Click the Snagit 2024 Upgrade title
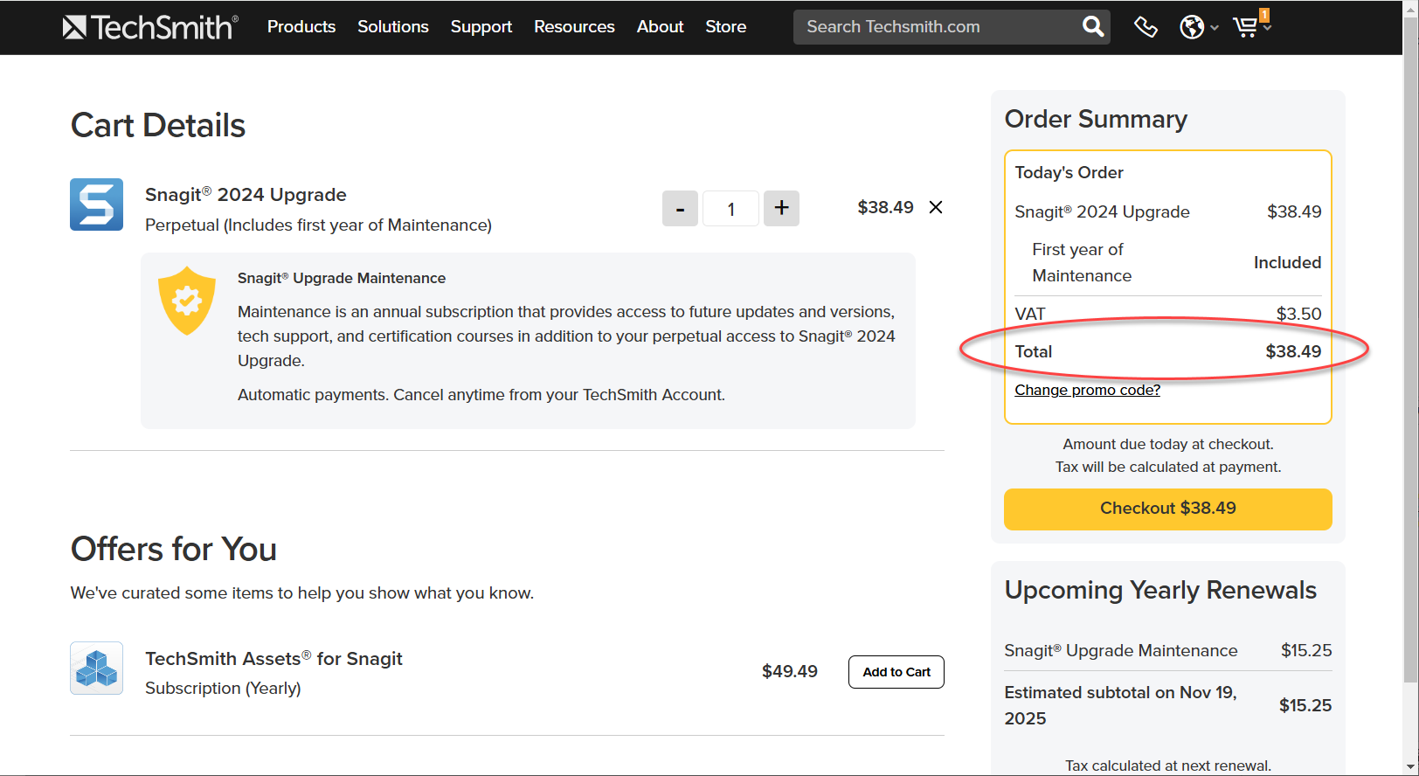Image resolution: width=1419 pixels, height=776 pixels. tap(246, 194)
